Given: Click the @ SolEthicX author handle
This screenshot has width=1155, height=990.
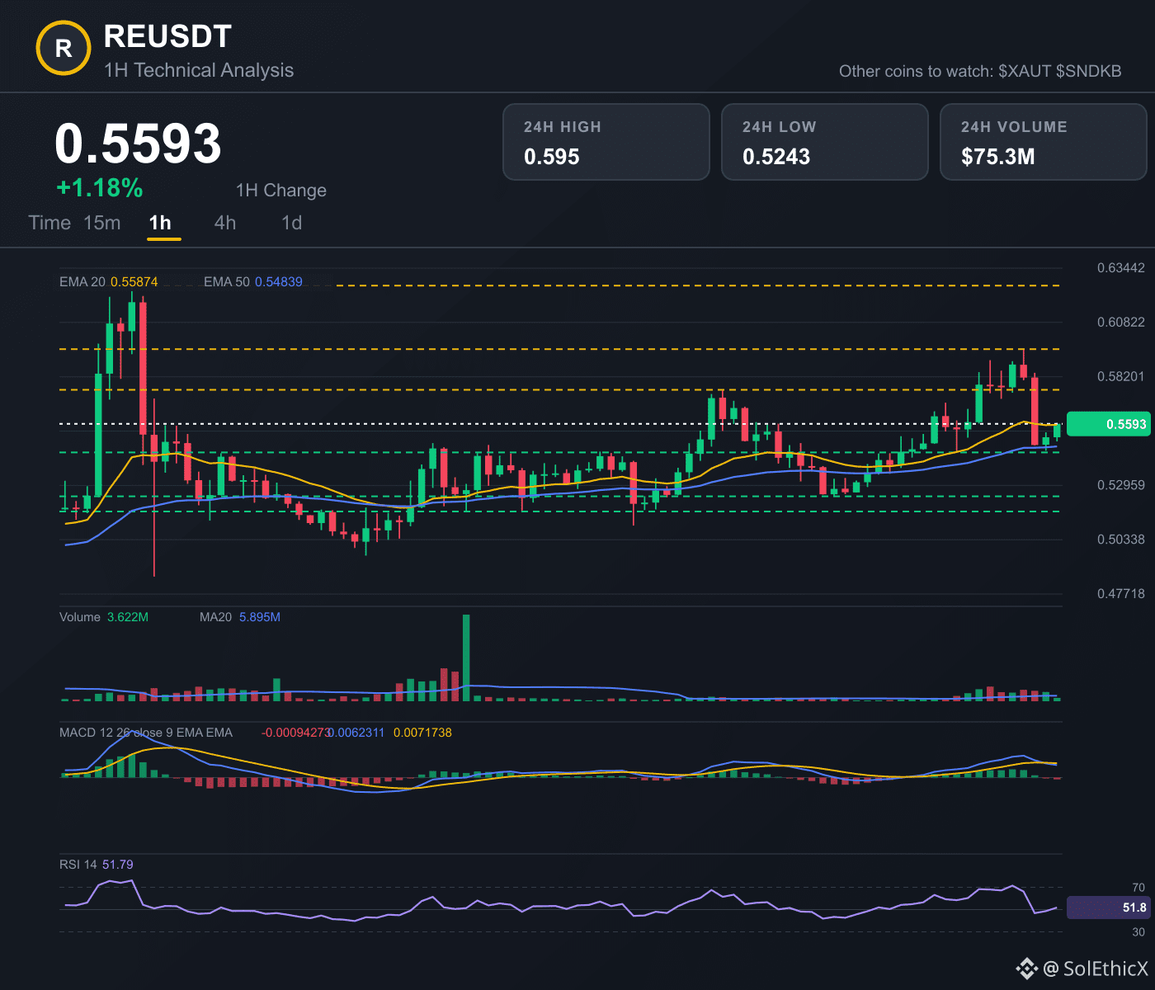Looking at the screenshot, I should (1096, 969).
